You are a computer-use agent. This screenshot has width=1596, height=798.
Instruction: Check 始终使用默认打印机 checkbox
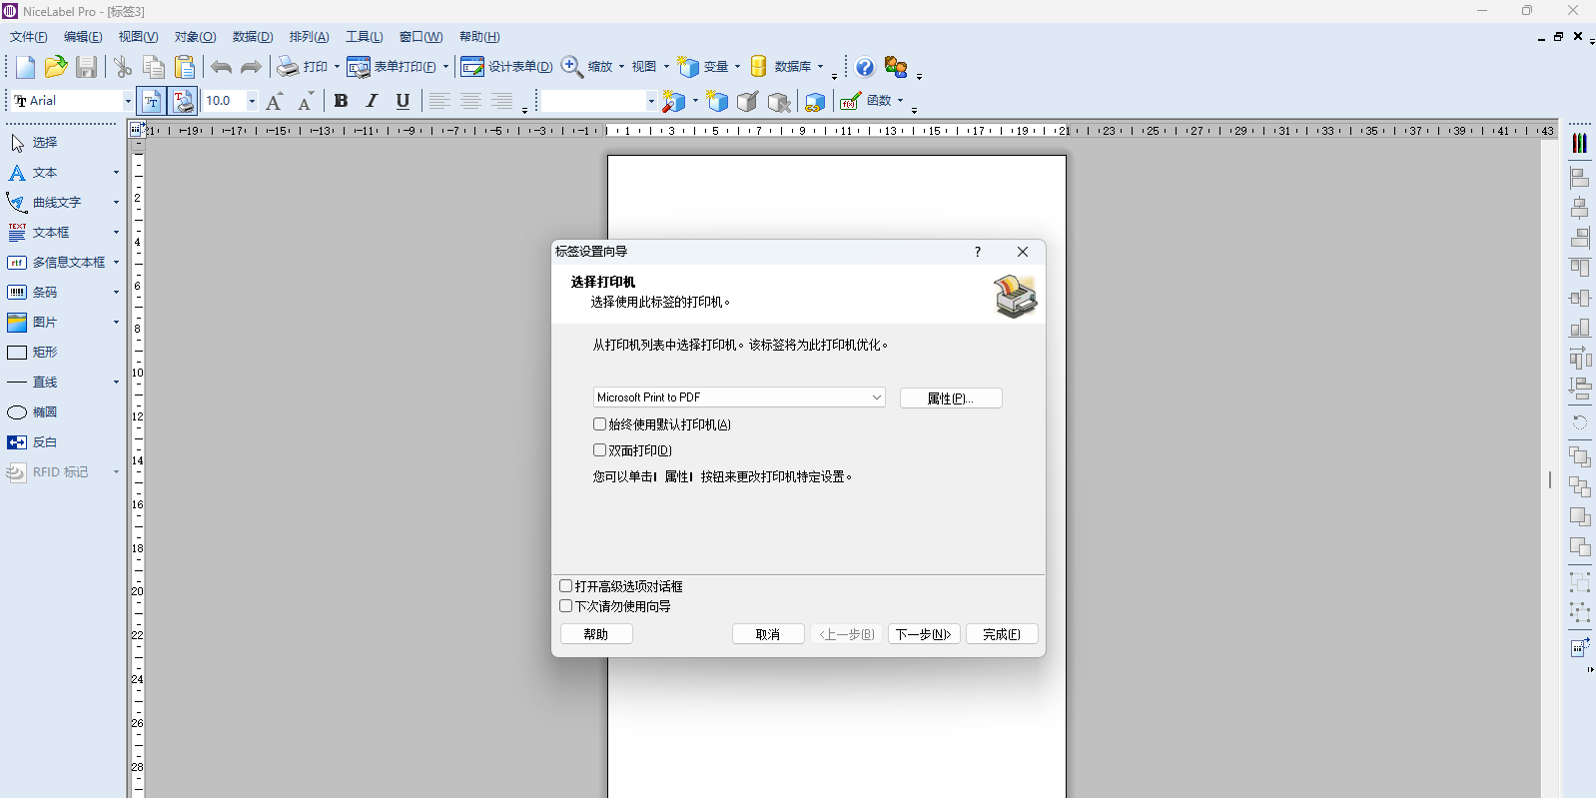(600, 424)
